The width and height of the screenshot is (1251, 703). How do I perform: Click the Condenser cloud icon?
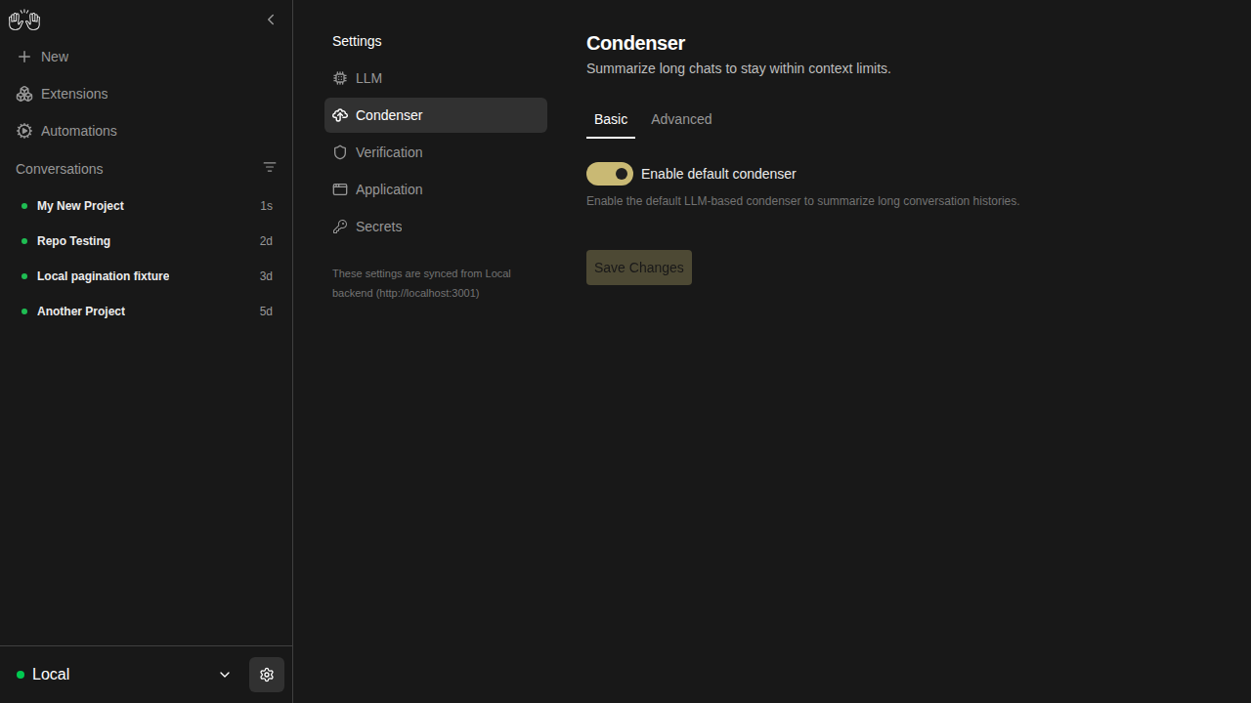(340, 115)
